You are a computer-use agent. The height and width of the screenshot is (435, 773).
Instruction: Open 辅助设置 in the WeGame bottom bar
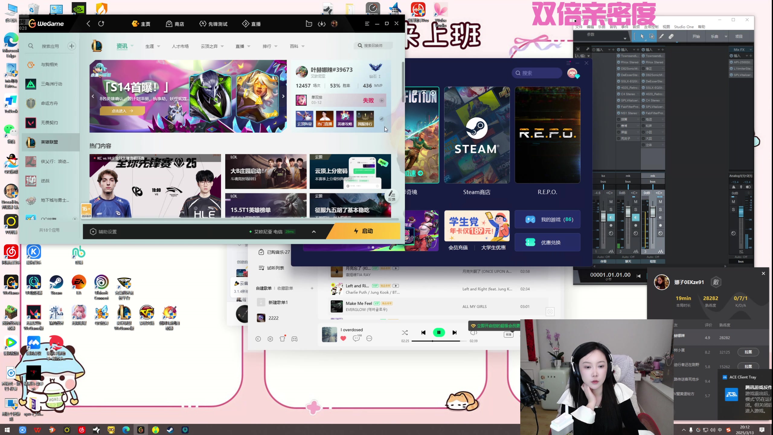103,232
